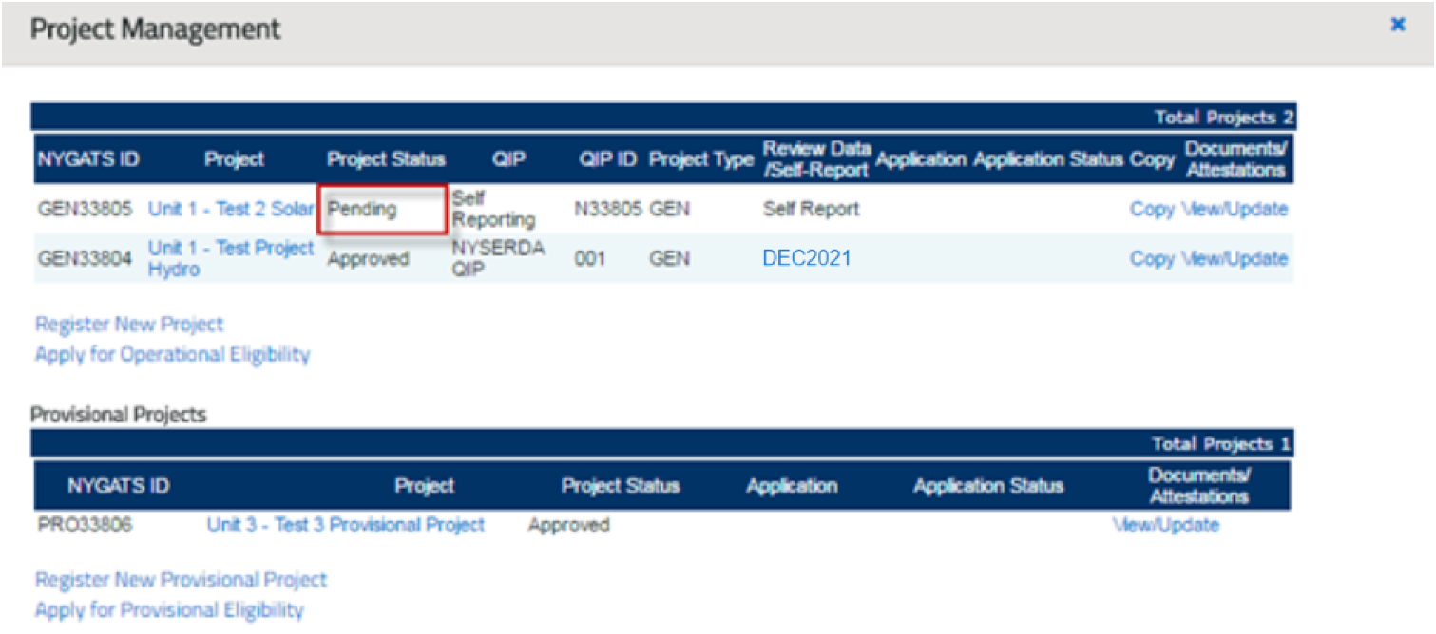The width and height of the screenshot is (1436, 634).
Task: Click the Pending project status
Action: point(362,210)
